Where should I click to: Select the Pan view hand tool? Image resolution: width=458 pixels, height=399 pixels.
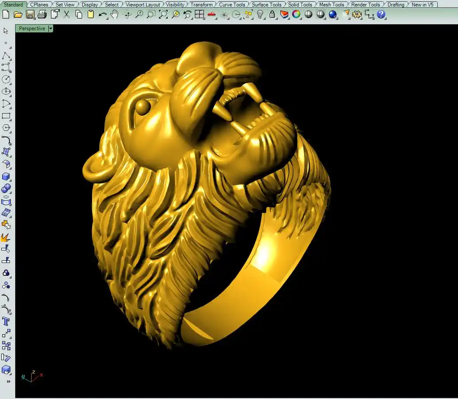tap(114, 14)
